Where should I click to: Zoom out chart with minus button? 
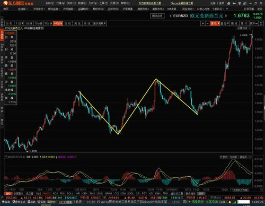click(x=208, y=23)
